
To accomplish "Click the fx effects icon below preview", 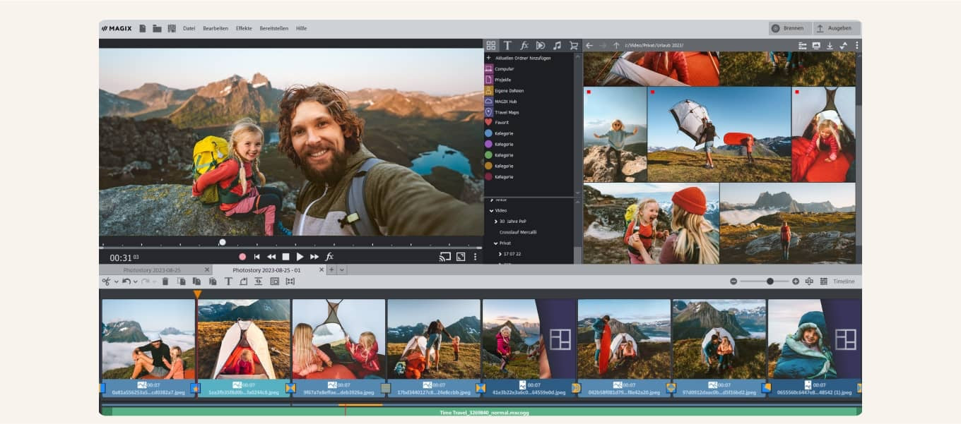I will coord(329,257).
